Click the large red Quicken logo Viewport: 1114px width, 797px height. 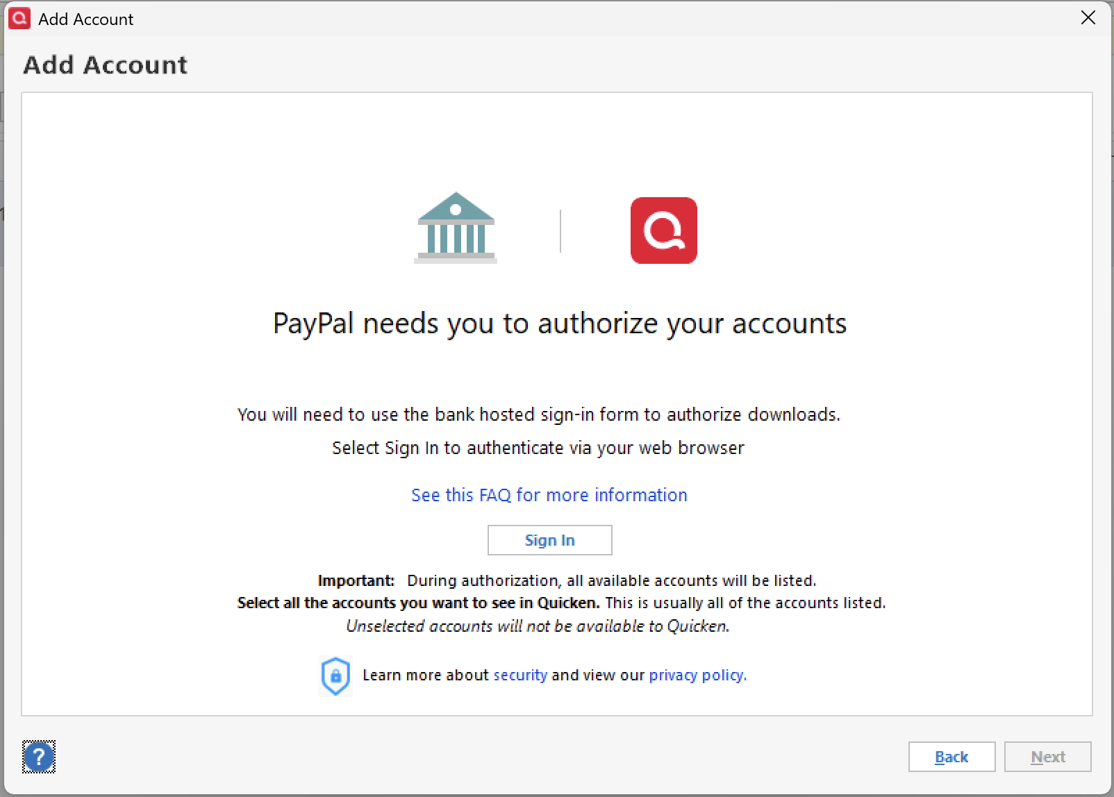coord(664,230)
